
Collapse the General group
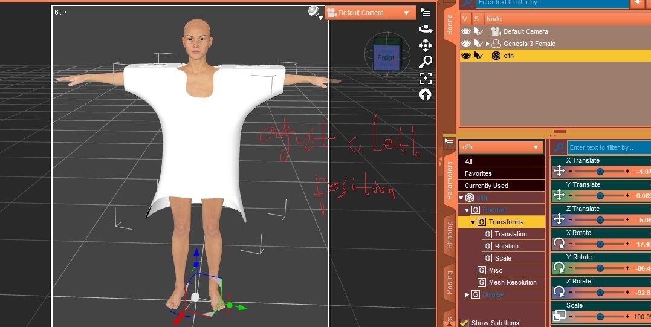tap(467, 210)
